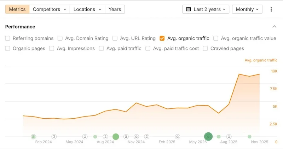This screenshot has height=149, width=283.
Task: Switch to the Years tab
Action: tap(115, 9)
